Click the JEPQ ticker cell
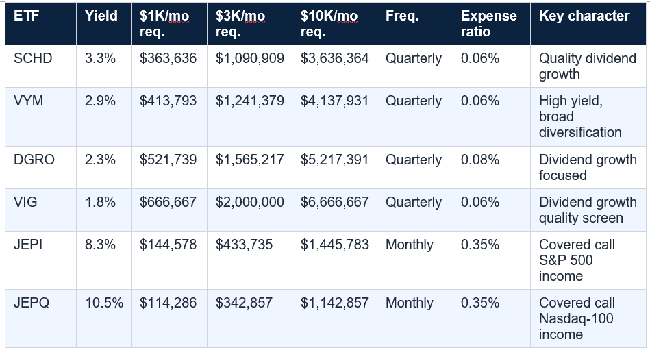 (40, 318)
